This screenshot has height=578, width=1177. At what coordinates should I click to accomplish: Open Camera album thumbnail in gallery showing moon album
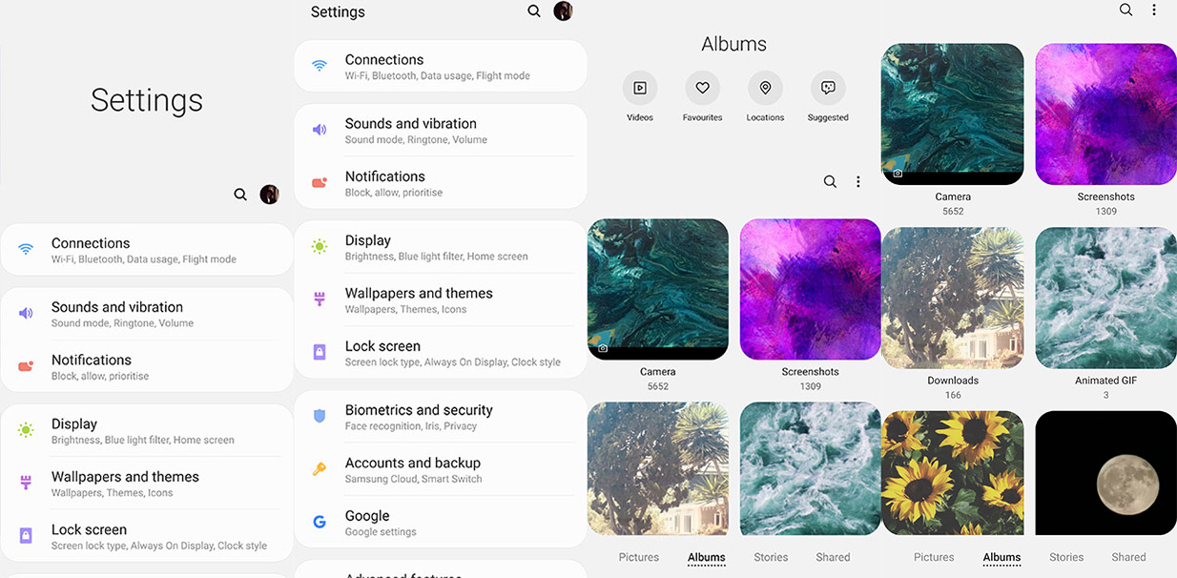(953, 114)
